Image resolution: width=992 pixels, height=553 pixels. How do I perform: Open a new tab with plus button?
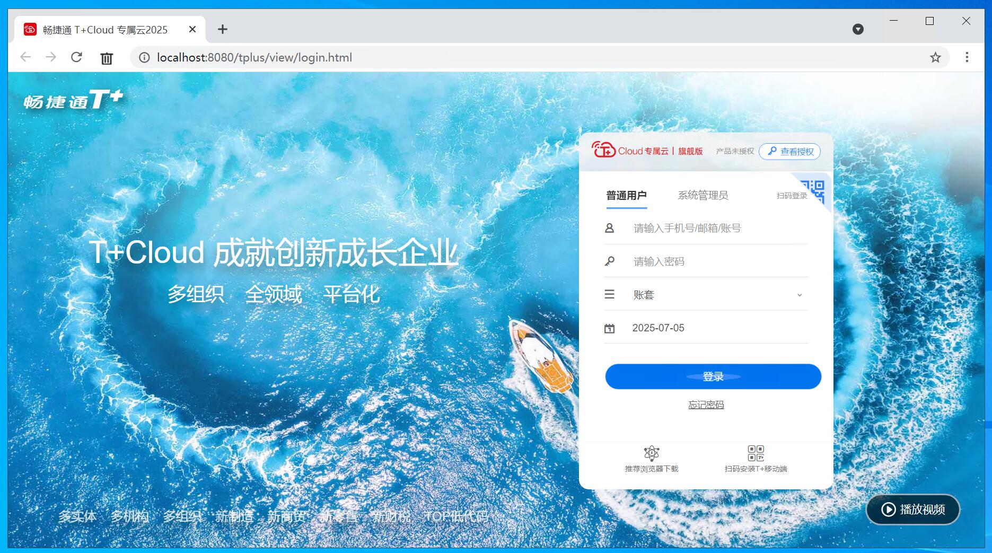(x=223, y=29)
